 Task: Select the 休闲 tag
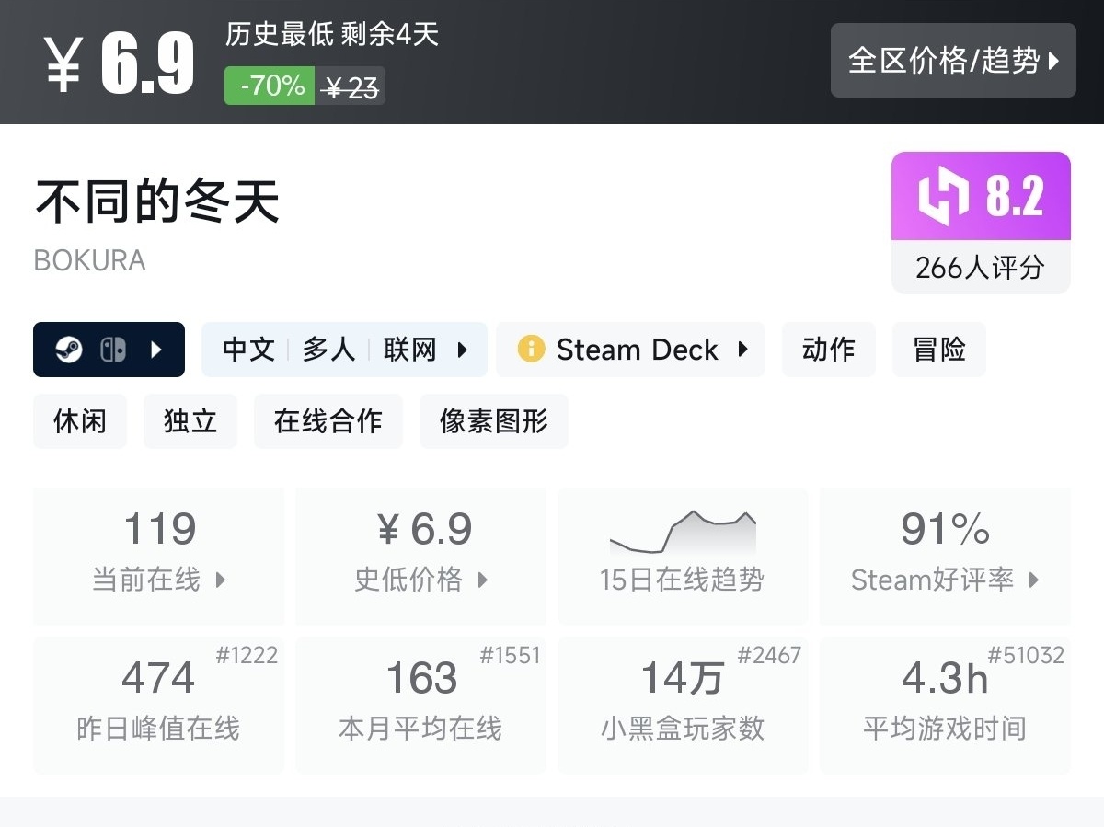(80, 421)
